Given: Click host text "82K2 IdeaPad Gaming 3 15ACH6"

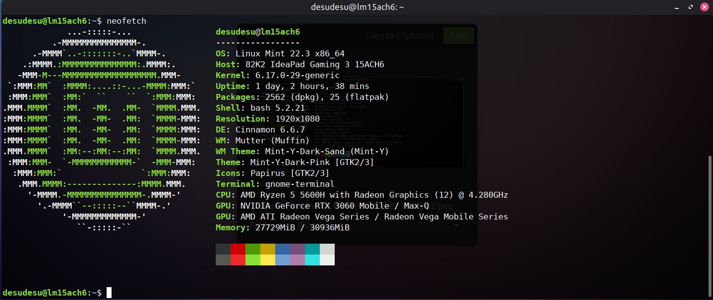Looking at the screenshot, I should tap(315, 65).
